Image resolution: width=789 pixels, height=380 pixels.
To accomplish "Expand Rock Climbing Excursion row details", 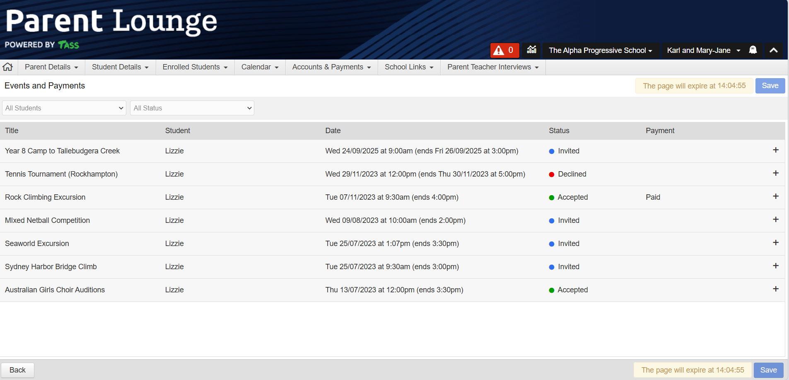I will (776, 196).
